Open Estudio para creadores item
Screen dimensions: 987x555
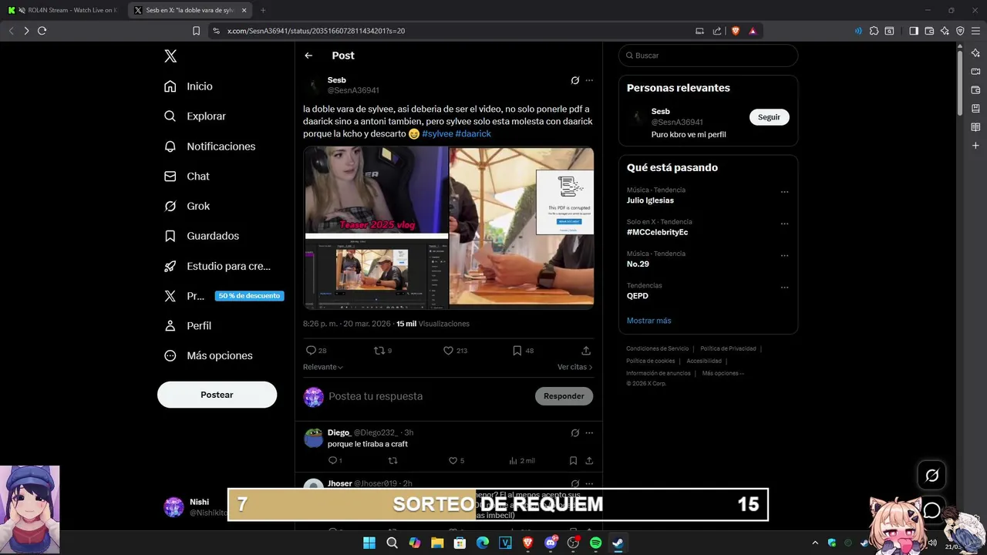217,266
